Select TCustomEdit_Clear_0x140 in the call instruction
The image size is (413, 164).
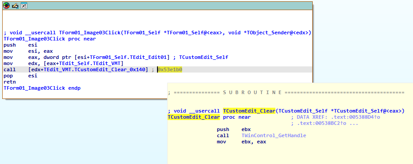(111, 69)
